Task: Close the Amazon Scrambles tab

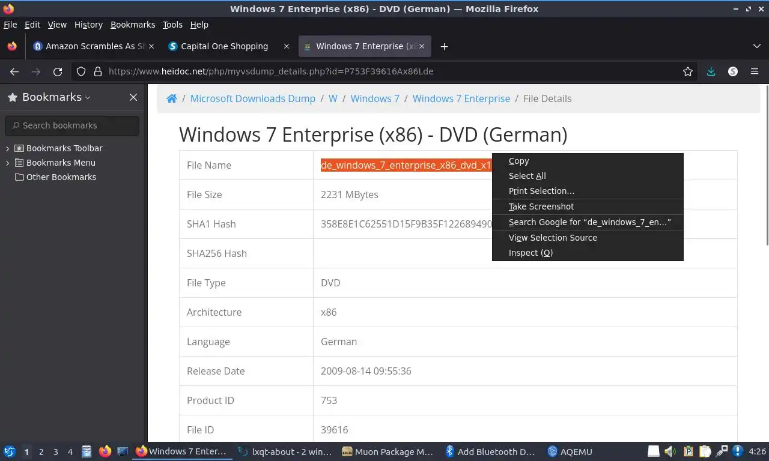Action: [151, 46]
